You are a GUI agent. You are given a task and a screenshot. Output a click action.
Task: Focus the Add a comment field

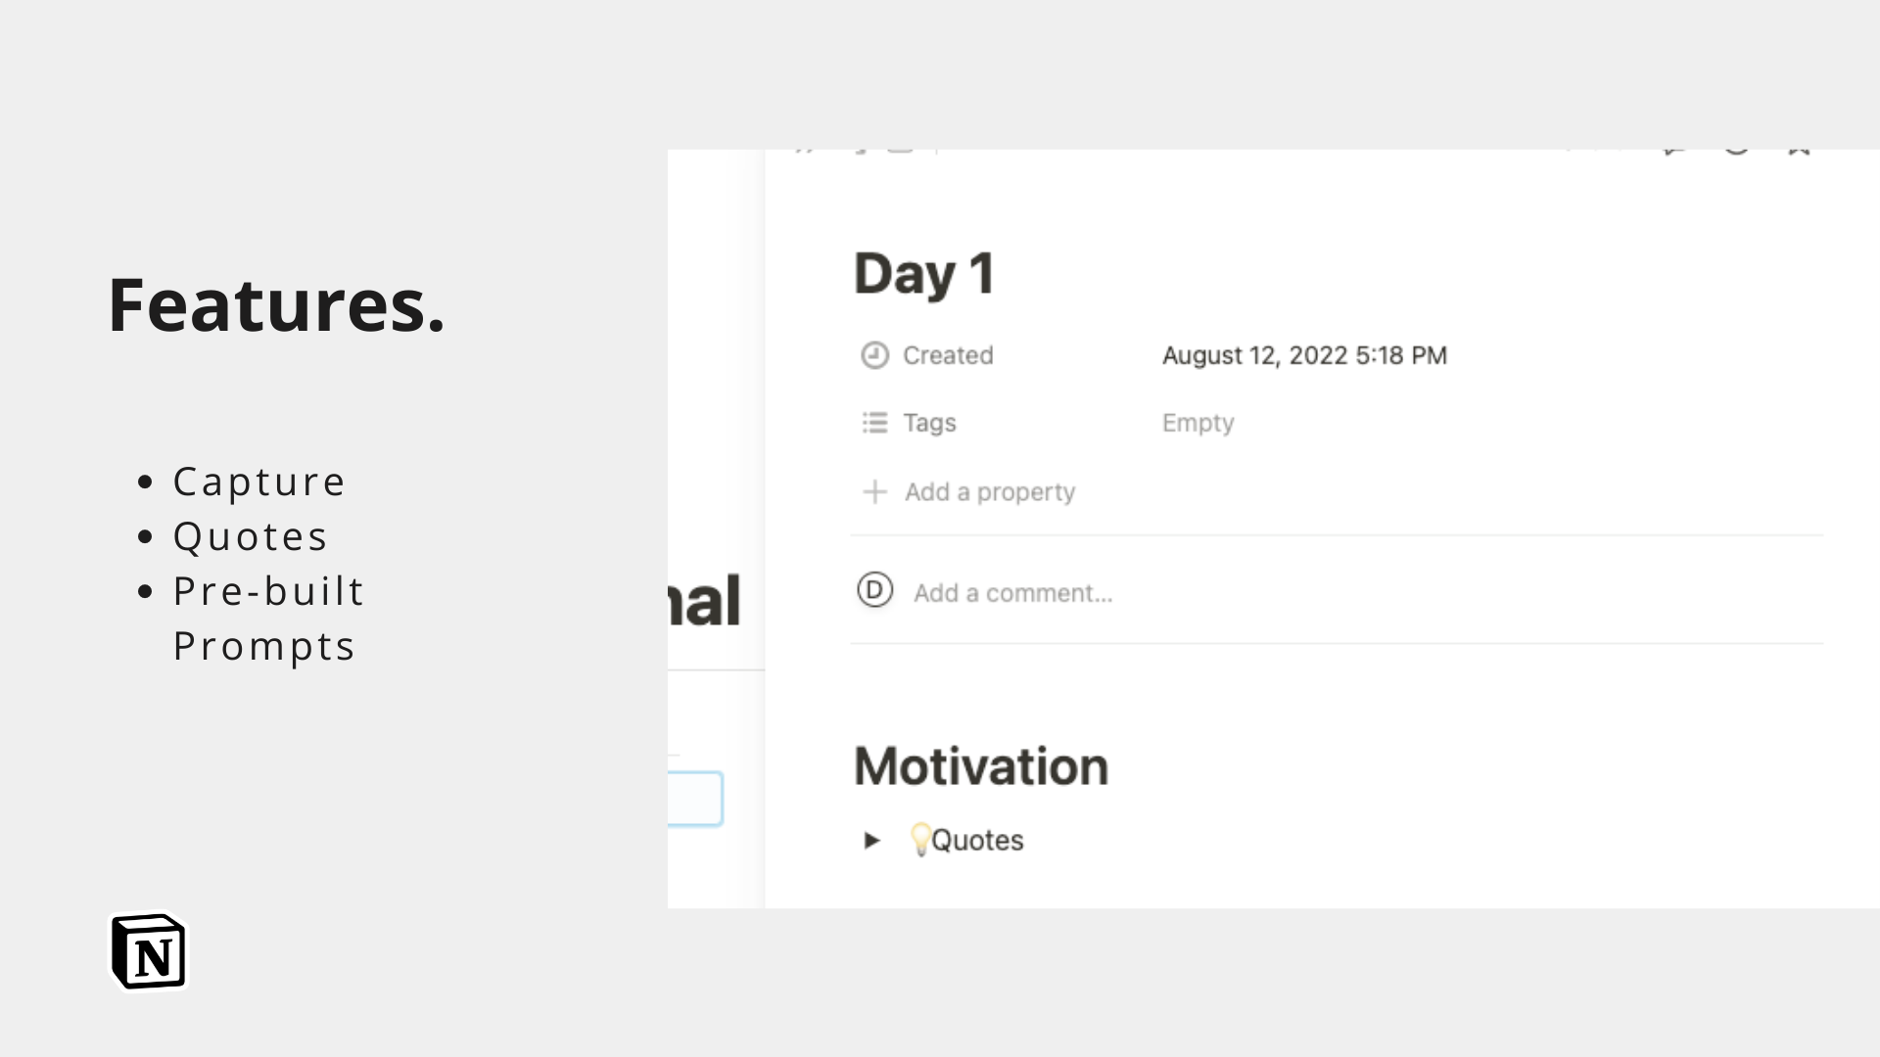[1013, 593]
